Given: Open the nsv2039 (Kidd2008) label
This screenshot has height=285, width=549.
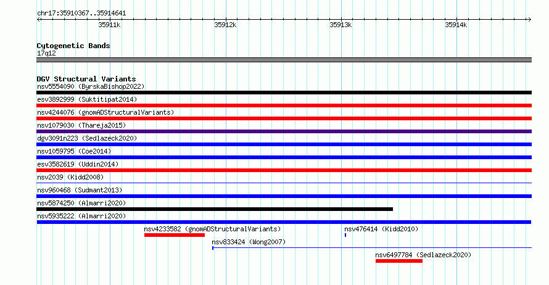Looking at the screenshot, I should (70, 177).
